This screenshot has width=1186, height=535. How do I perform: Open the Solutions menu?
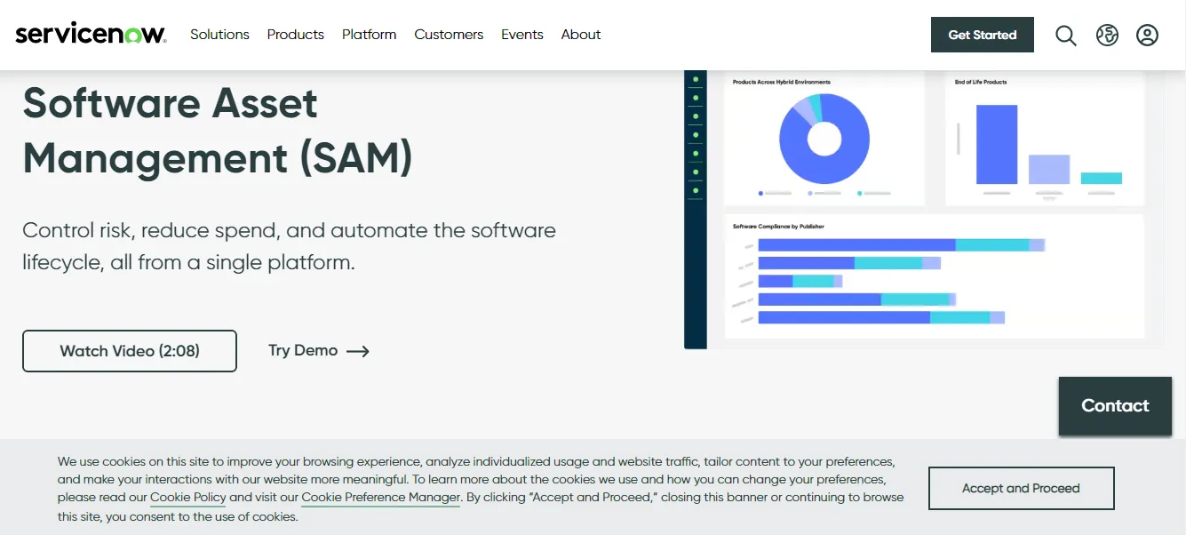(219, 35)
